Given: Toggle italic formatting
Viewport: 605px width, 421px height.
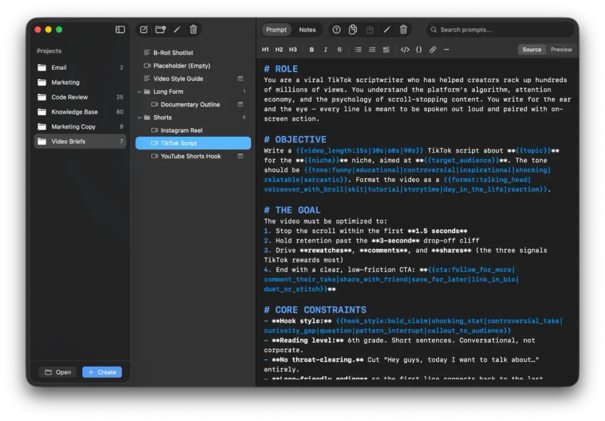Looking at the screenshot, I should coord(326,50).
